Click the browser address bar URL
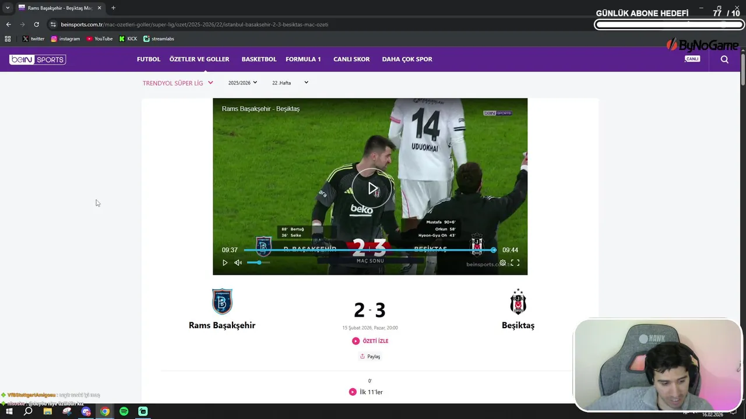The height and width of the screenshot is (419, 746). point(194,24)
